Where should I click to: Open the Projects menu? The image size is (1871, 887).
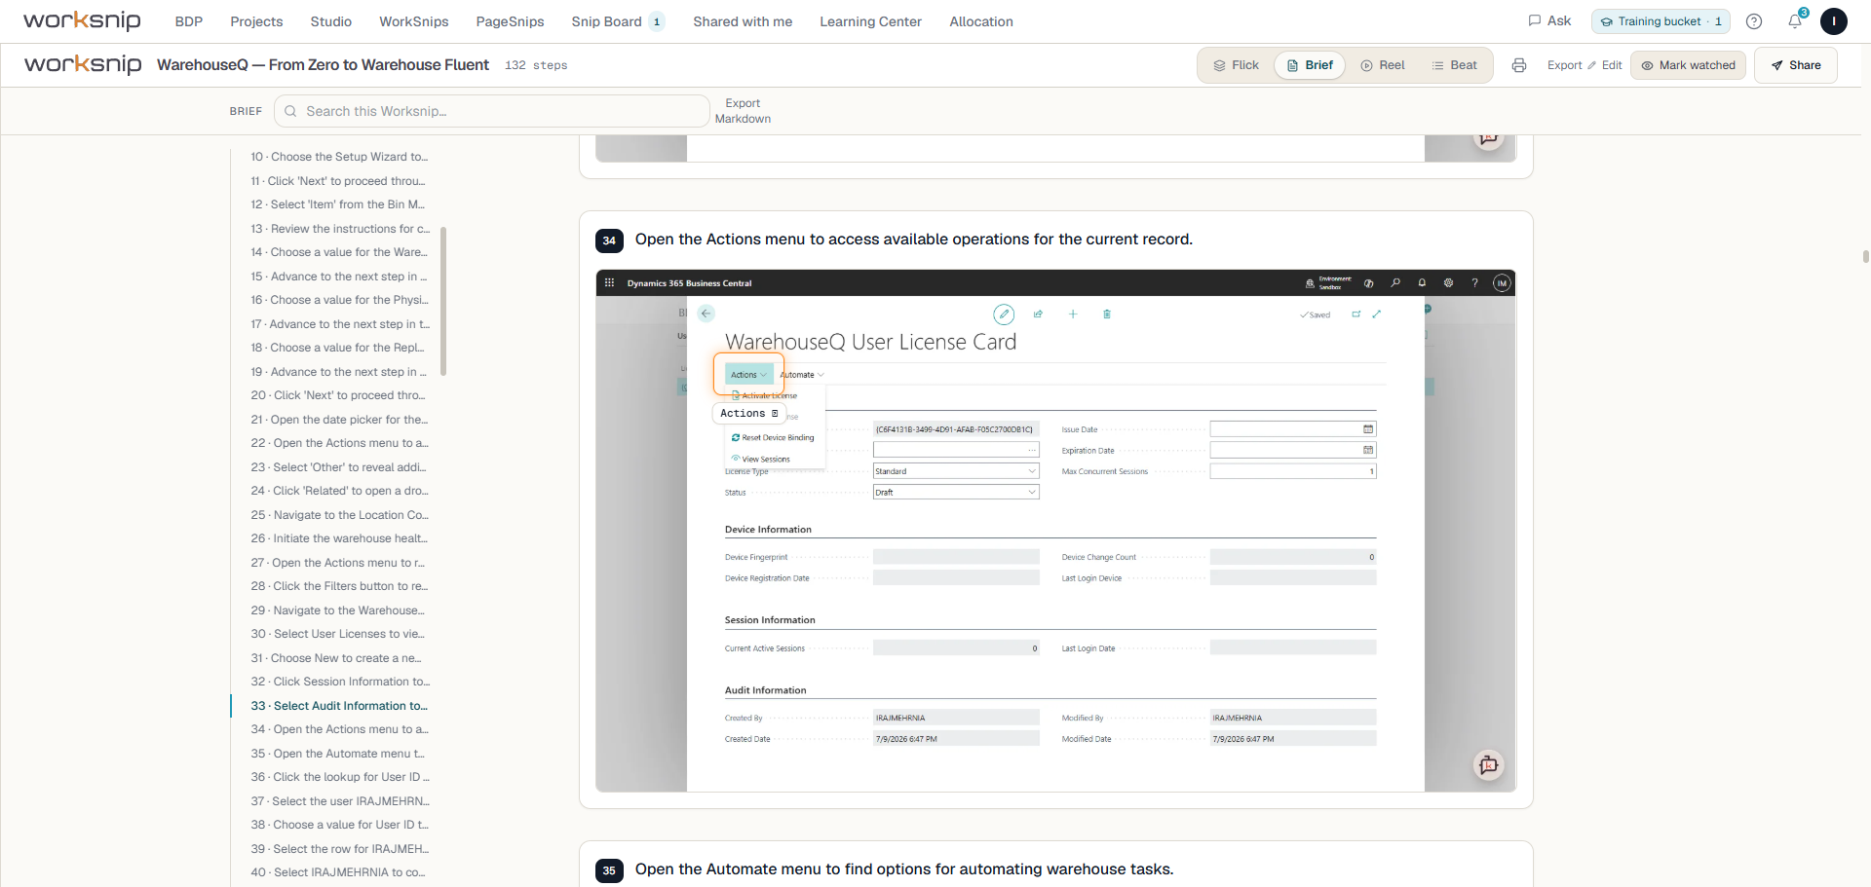(256, 21)
